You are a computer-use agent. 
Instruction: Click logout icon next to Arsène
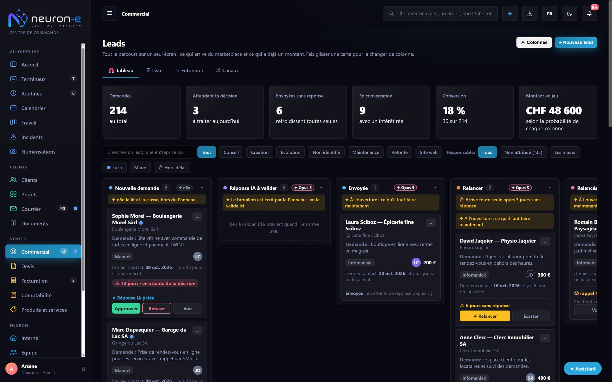coord(83,369)
